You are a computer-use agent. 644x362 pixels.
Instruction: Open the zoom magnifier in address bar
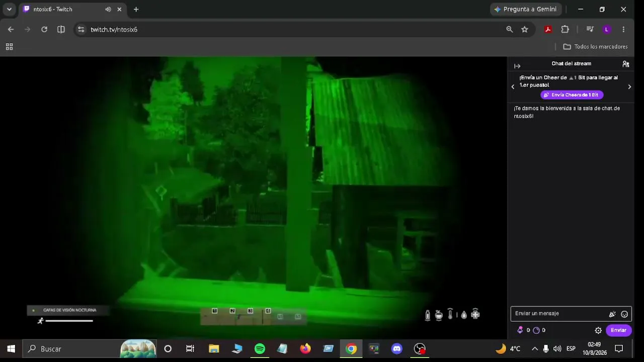[x=510, y=29]
